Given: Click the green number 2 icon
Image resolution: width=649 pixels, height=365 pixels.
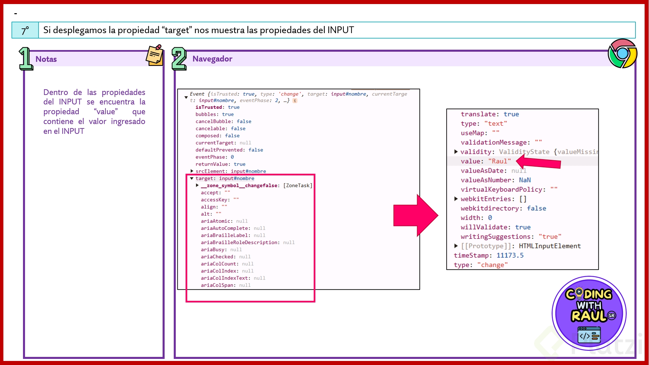Looking at the screenshot, I should click(x=179, y=59).
